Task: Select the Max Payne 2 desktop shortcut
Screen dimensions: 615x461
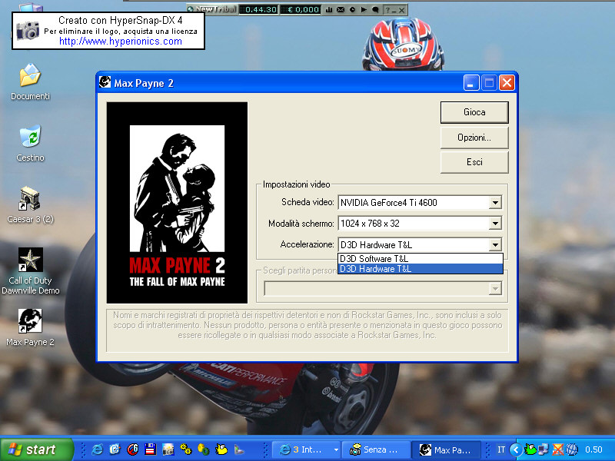Action: coord(30,327)
